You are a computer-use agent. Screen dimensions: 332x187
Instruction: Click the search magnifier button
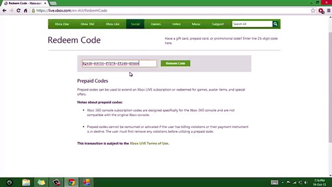pos(275,24)
